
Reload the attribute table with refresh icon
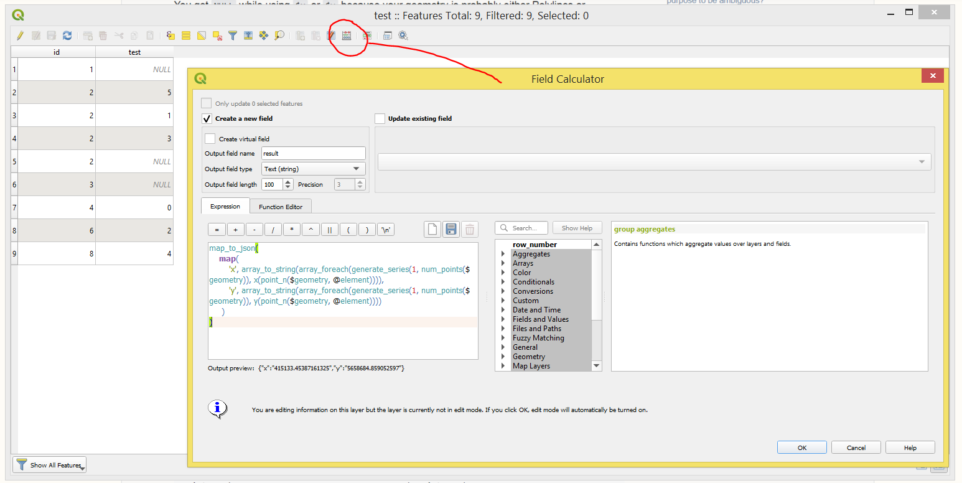point(67,36)
